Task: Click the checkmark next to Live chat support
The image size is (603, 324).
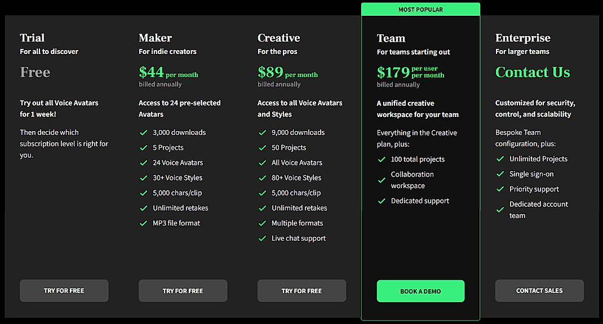Action: [x=261, y=238]
